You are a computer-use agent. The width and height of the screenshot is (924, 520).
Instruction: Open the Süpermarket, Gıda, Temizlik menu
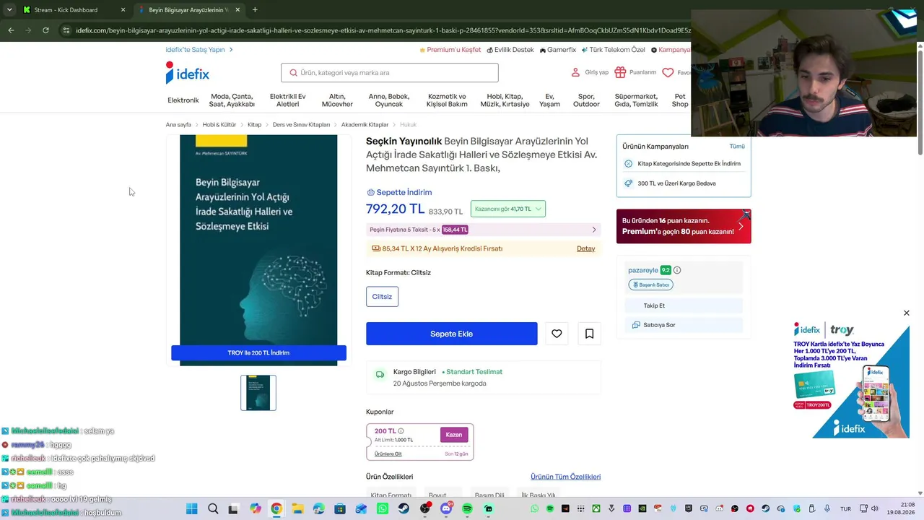[636, 100]
